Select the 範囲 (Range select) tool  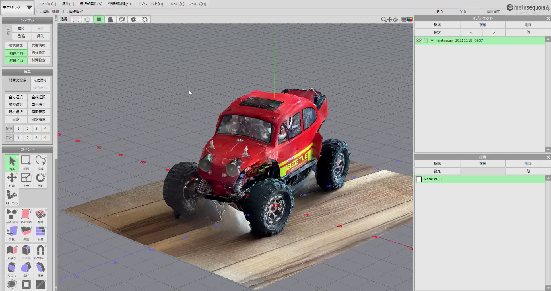tap(26, 163)
